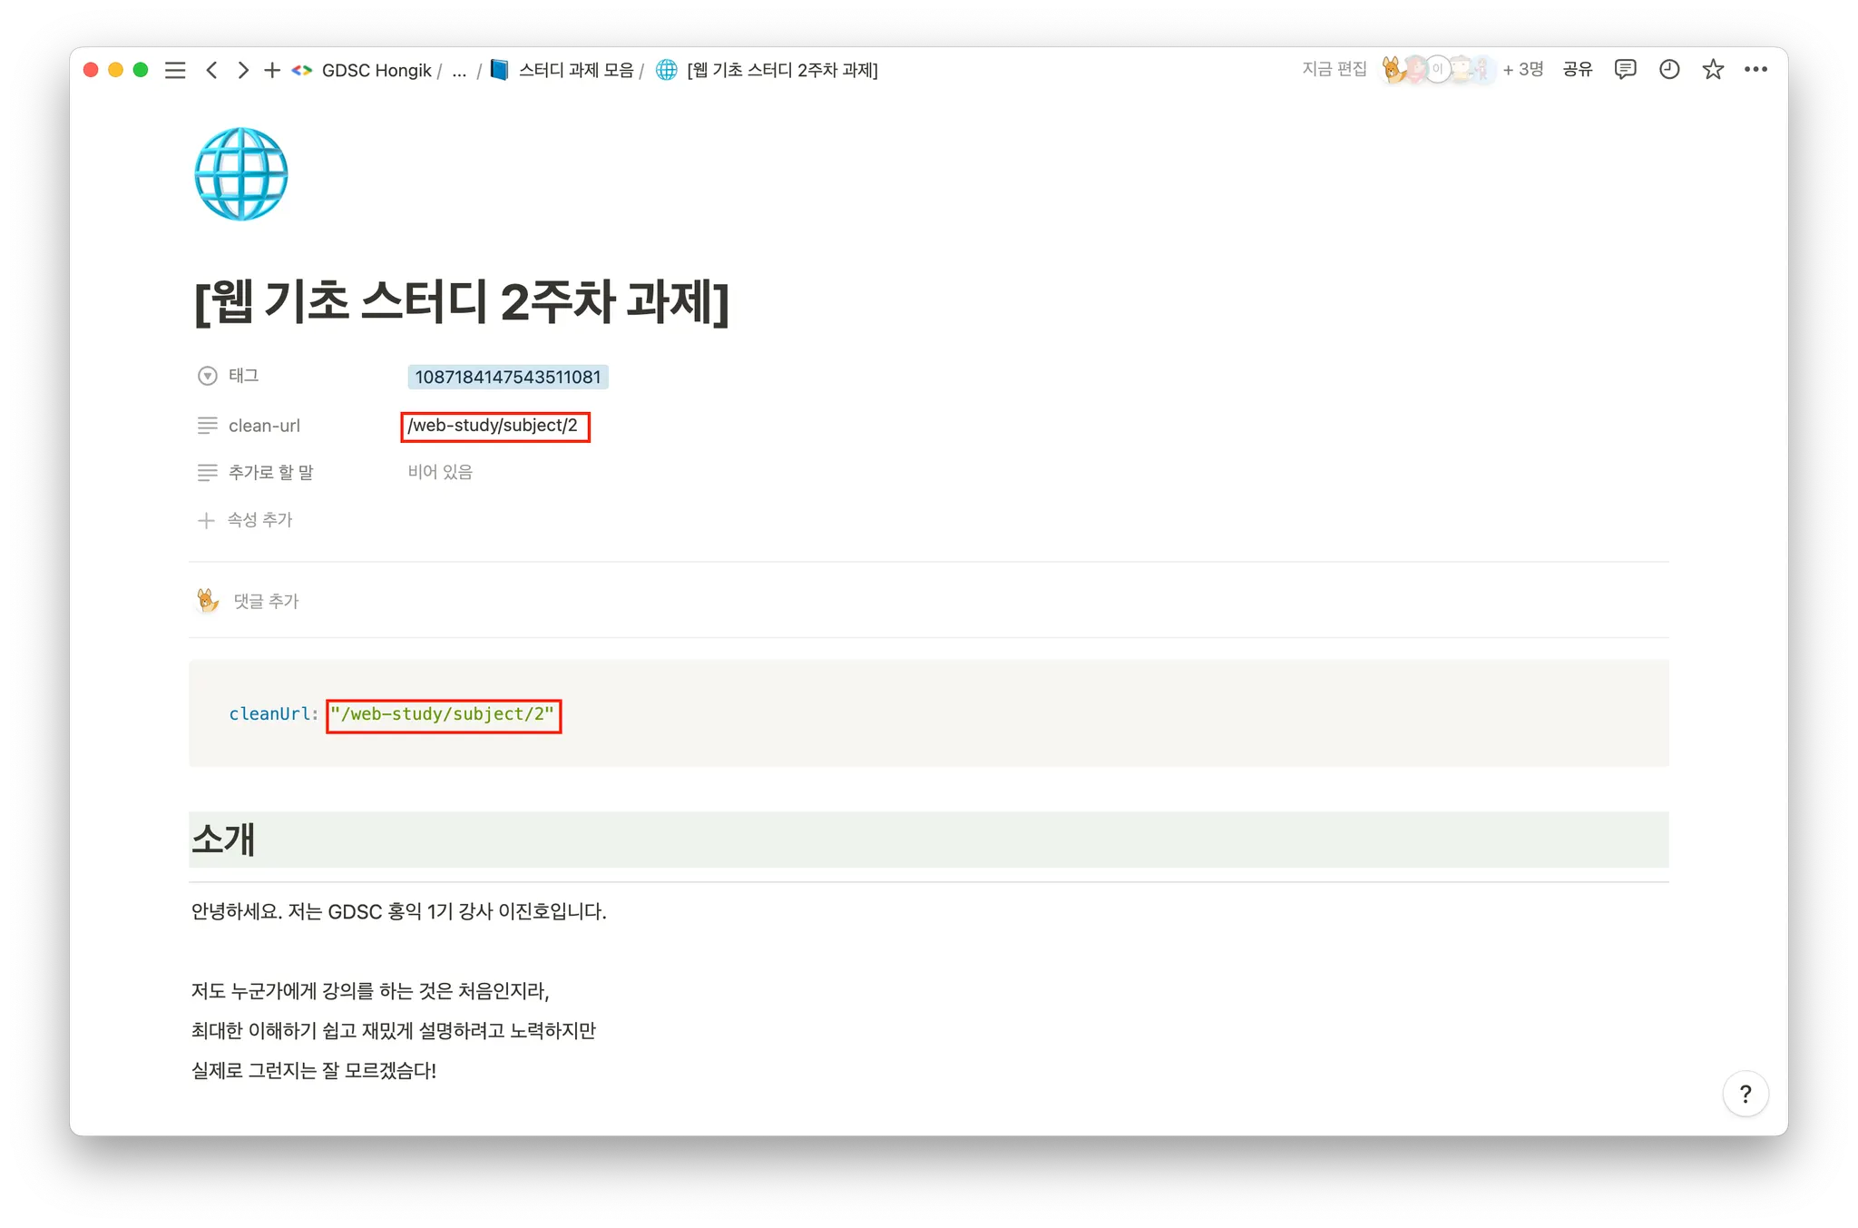Open the three-dot page options menu
Screen dimensions: 1858x1228
point(1755,70)
